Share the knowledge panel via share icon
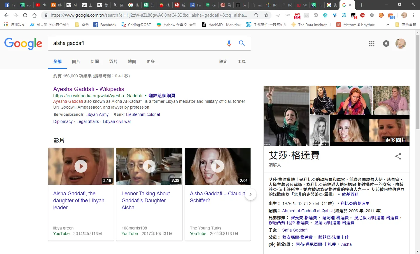420x254 pixels. 398,156
